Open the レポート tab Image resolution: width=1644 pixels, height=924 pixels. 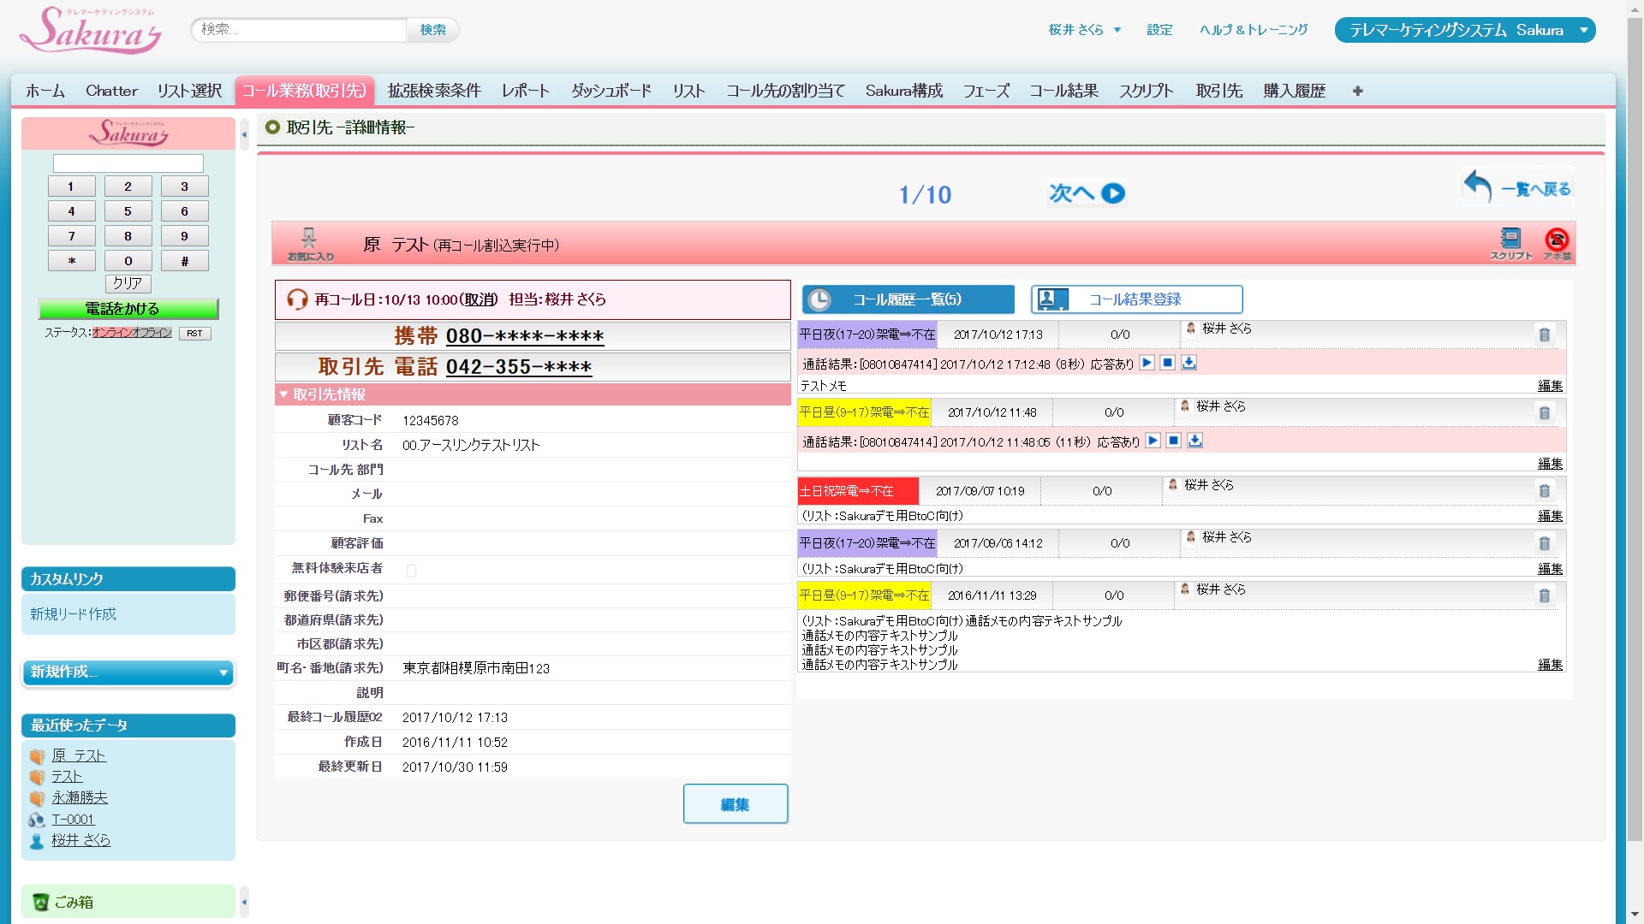(525, 91)
